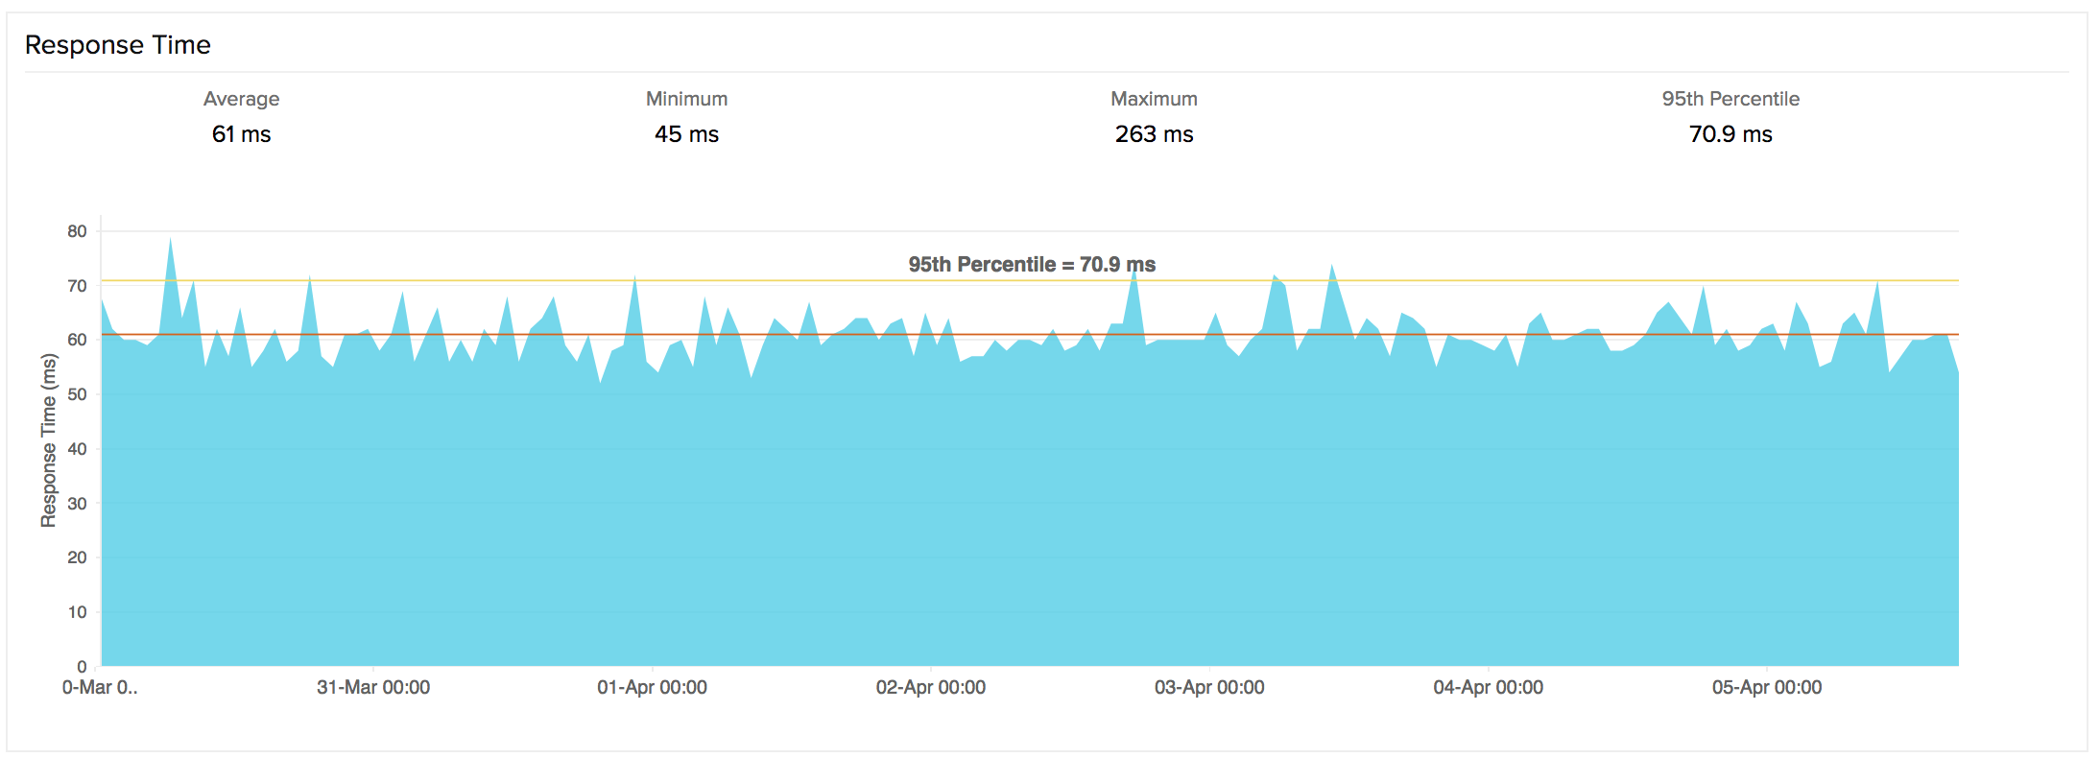Click the truncated "0-Mar 0.." x-axis label

100,688
